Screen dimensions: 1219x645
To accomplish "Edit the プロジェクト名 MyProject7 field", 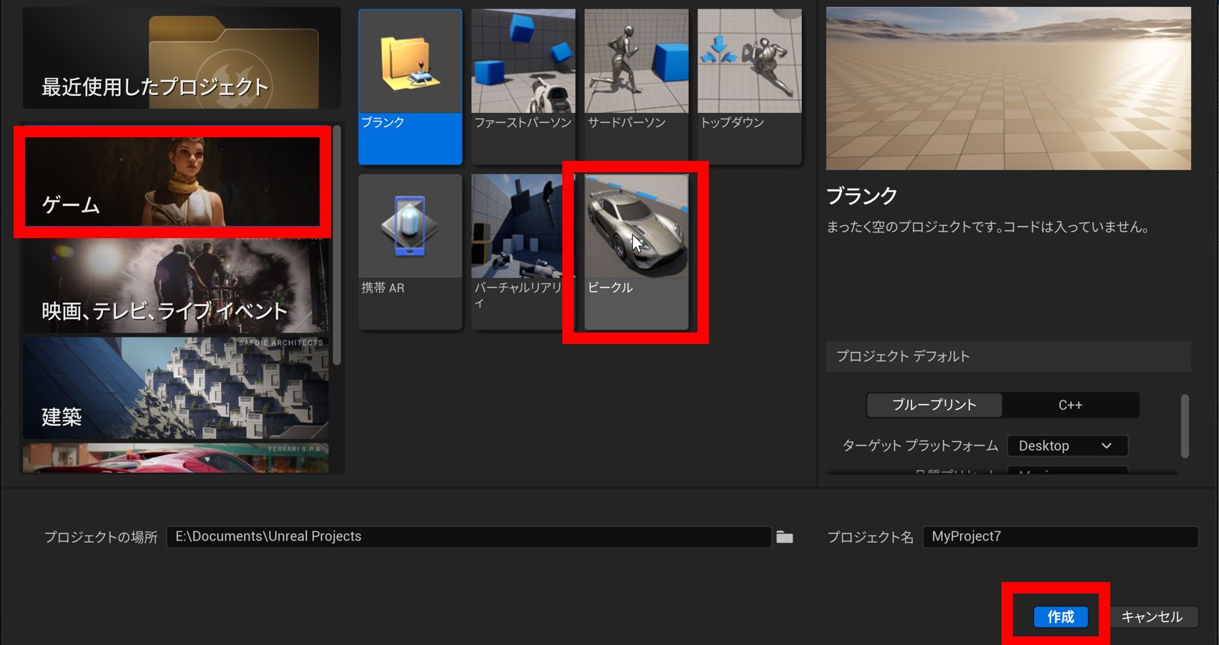I will [1060, 536].
